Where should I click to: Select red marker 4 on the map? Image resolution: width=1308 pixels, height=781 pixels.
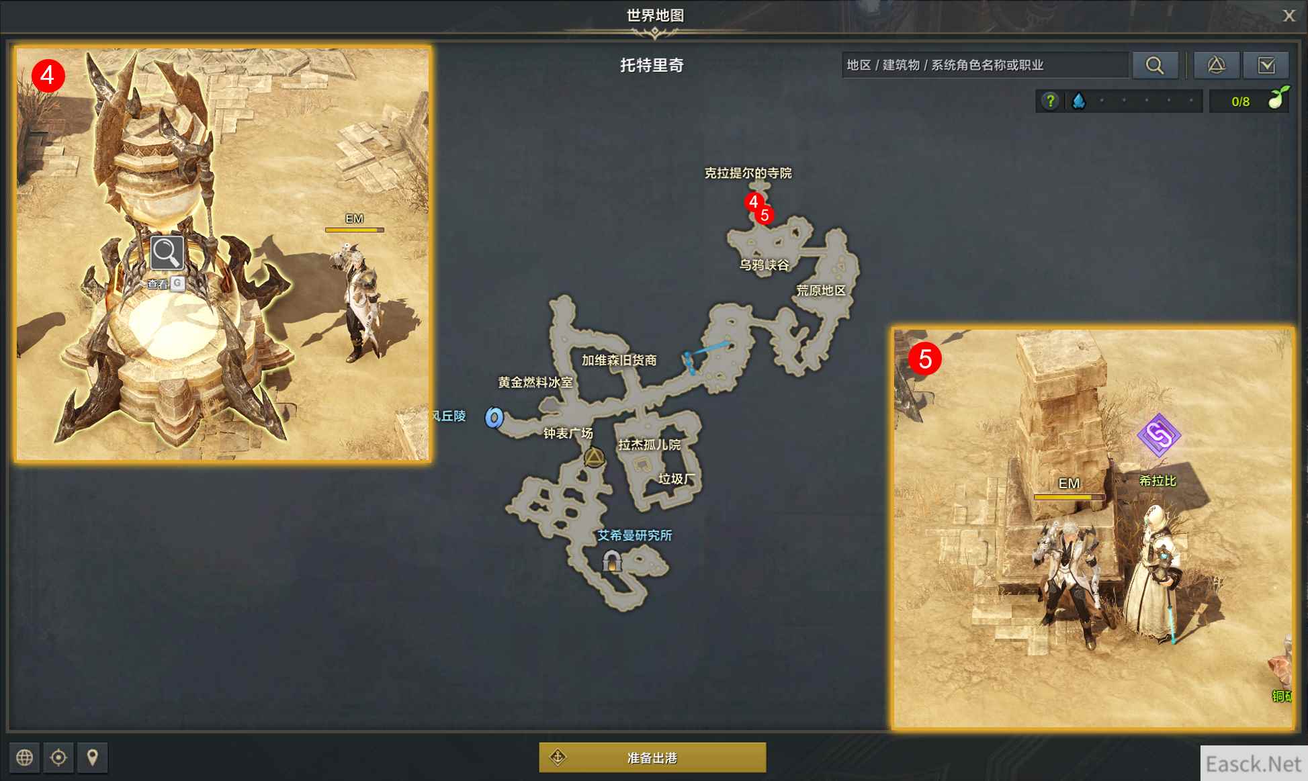753,201
